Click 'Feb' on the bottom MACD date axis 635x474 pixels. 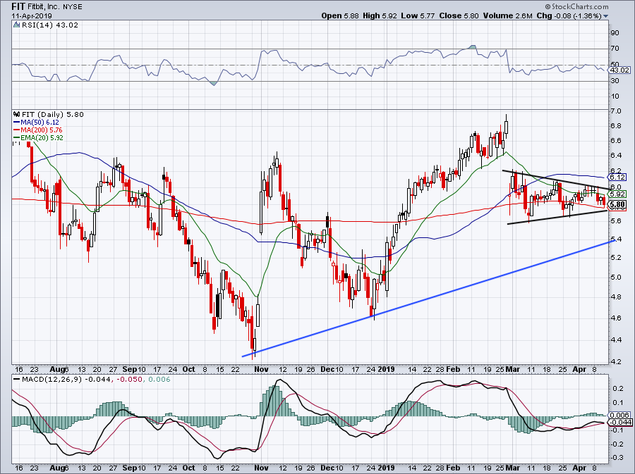453,468
